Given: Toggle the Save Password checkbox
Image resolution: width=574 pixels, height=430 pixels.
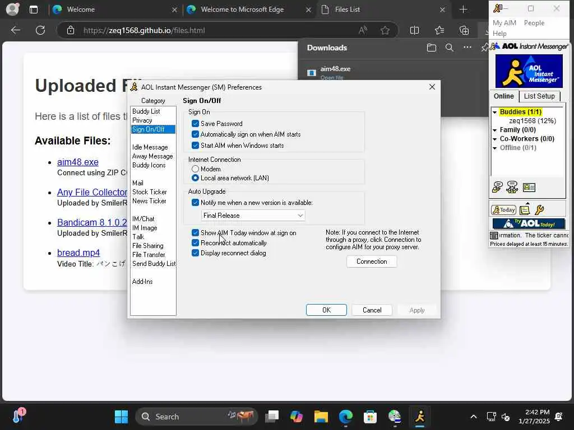Looking at the screenshot, I should click(x=195, y=124).
